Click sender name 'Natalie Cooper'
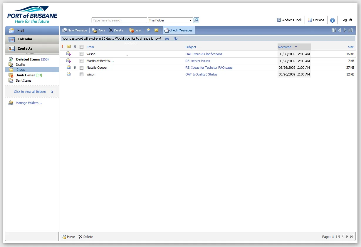 pyautogui.click(x=97, y=68)
